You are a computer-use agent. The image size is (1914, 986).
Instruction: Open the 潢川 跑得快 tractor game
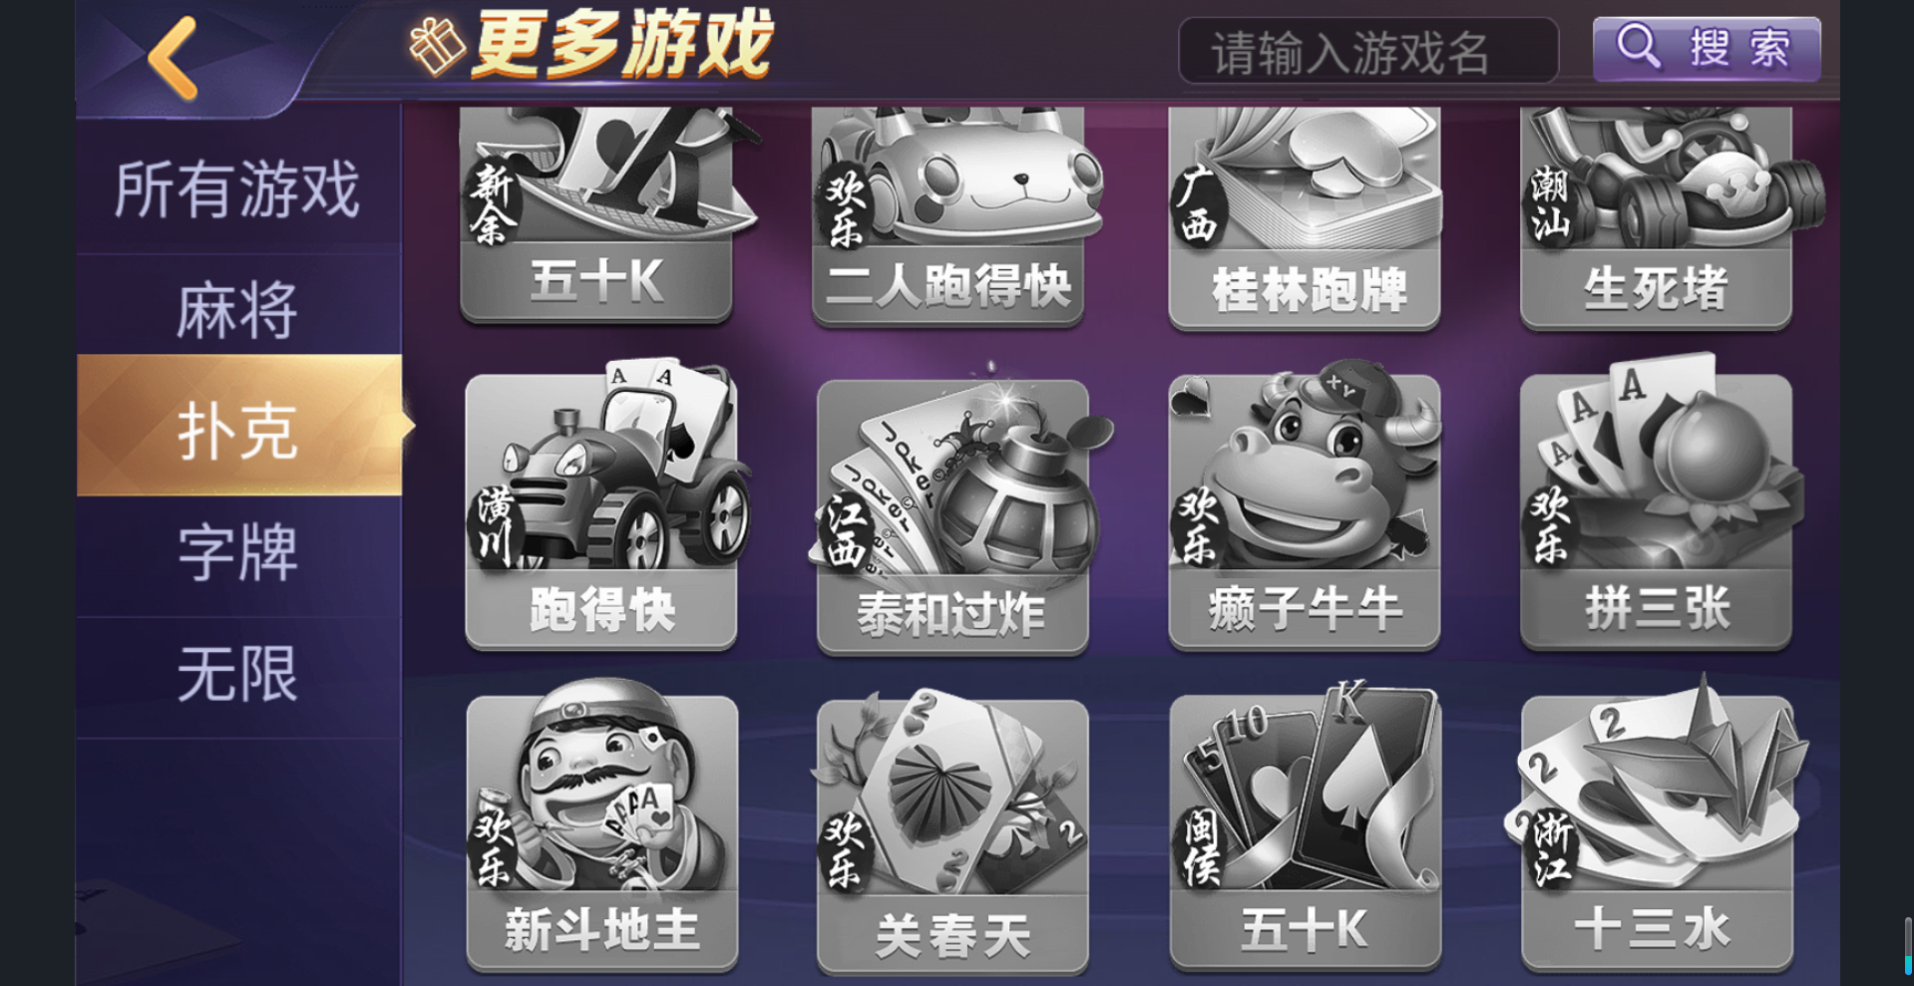pyautogui.click(x=601, y=504)
